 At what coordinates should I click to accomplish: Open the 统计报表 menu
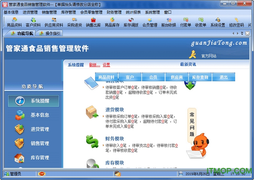(x=133, y=12)
